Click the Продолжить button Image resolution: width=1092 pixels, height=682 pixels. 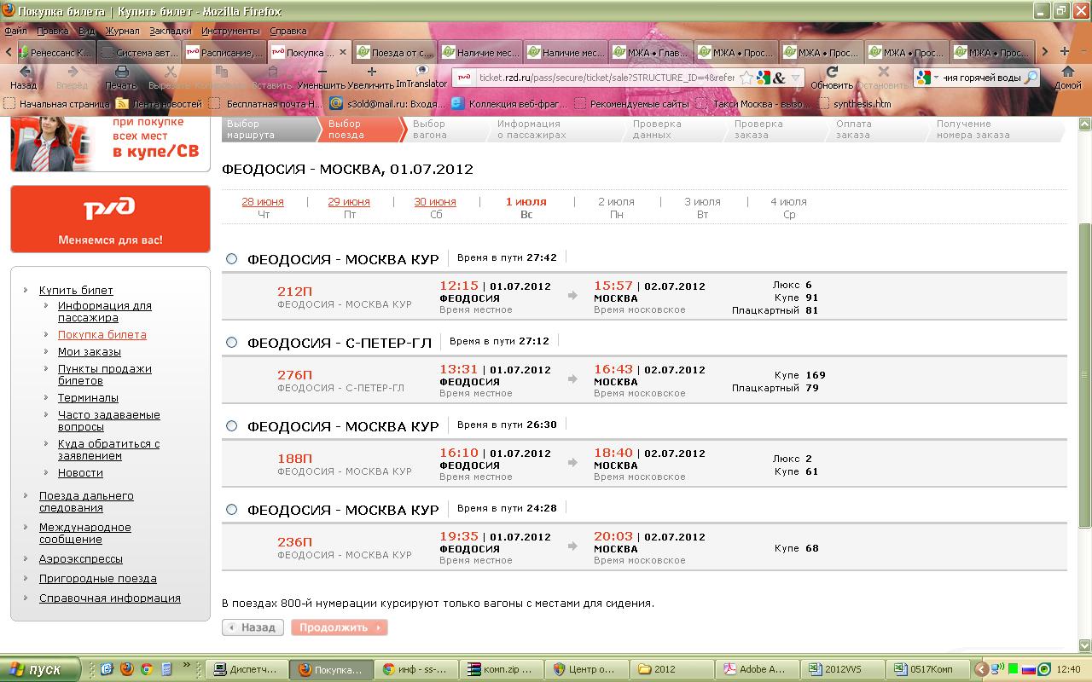click(339, 627)
